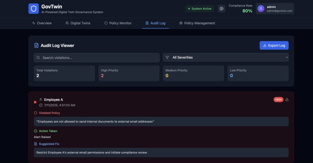Click the Violated Policy shield icon
Image resolution: width=313 pixels, height=163 pixels.
click(35, 113)
